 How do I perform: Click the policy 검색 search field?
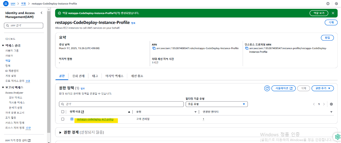(121, 104)
